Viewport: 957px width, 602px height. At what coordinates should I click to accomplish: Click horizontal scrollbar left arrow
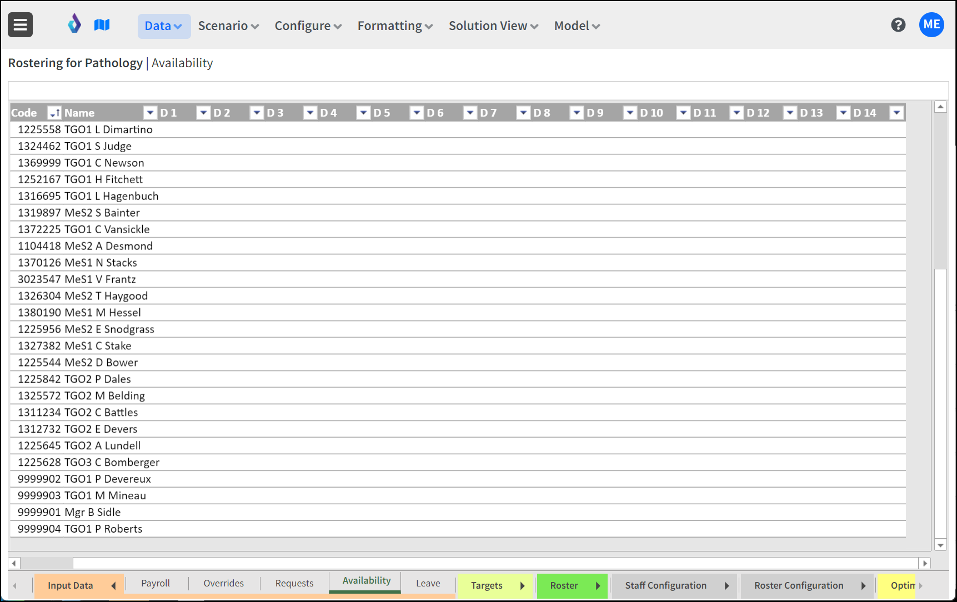(x=14, y=563)
